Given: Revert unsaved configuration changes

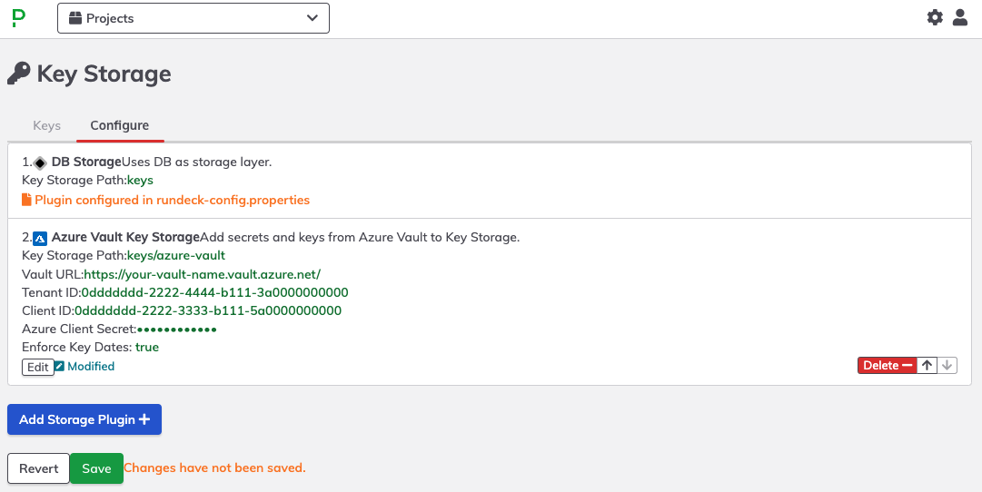Looking at the screenshot, I should coord(39,468).
